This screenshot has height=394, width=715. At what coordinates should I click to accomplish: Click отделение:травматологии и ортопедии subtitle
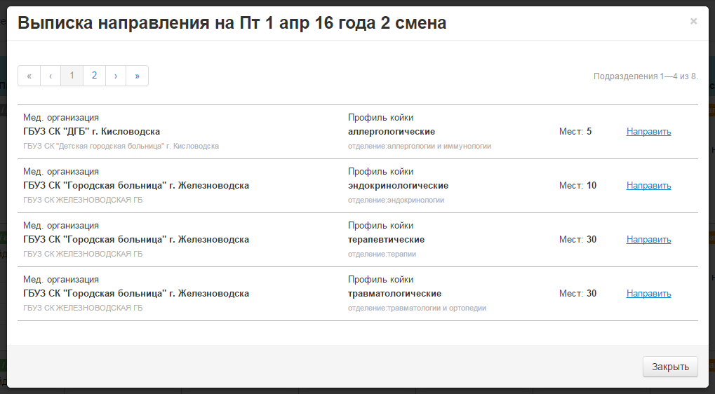point(417,308)
